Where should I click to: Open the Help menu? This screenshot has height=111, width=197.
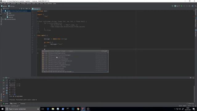(x=54, y=4)
